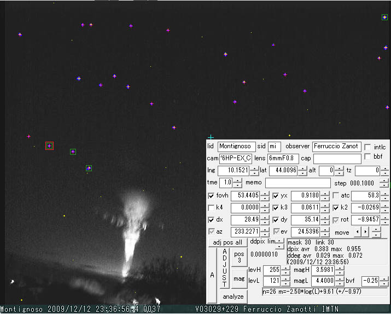Viewport: 391px width, 314px height.
Task: Decrease ev with its down arrow
Action: [x=325, y=234]
